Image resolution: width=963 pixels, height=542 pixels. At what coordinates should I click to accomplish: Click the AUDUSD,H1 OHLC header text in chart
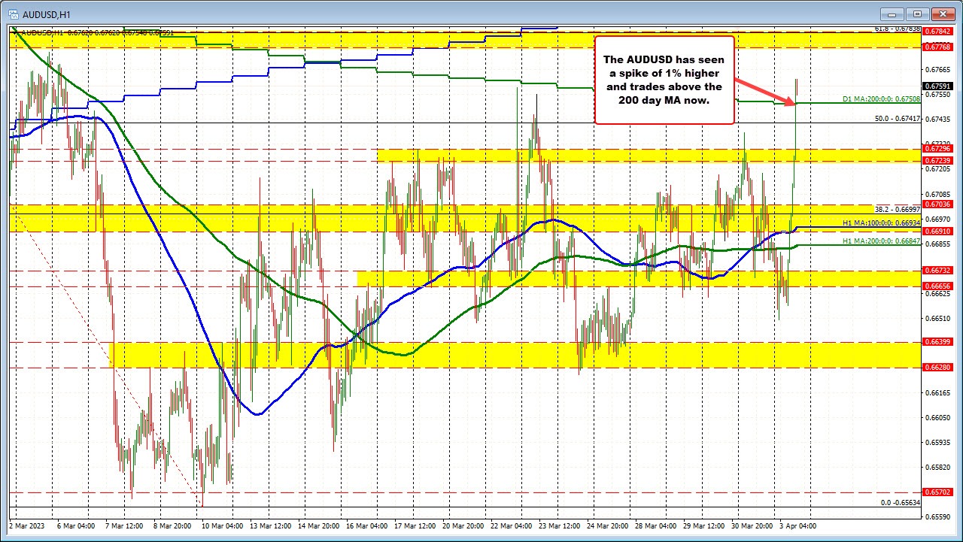click(97, 32)
